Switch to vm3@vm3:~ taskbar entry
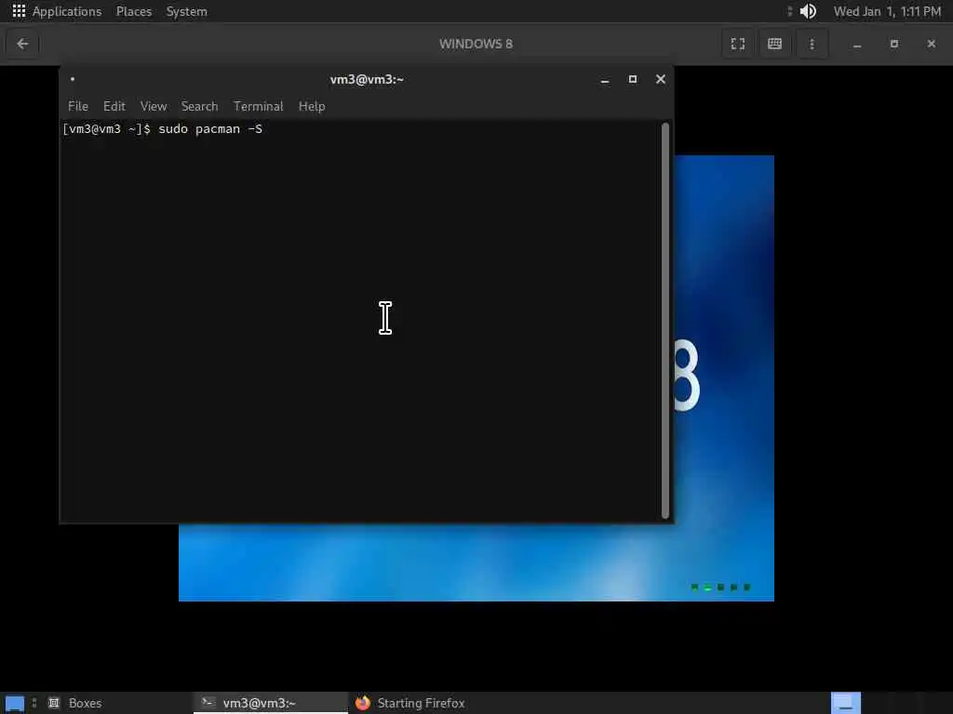The width and height of the screenshot is (953, 714). (x=271, y=703)
